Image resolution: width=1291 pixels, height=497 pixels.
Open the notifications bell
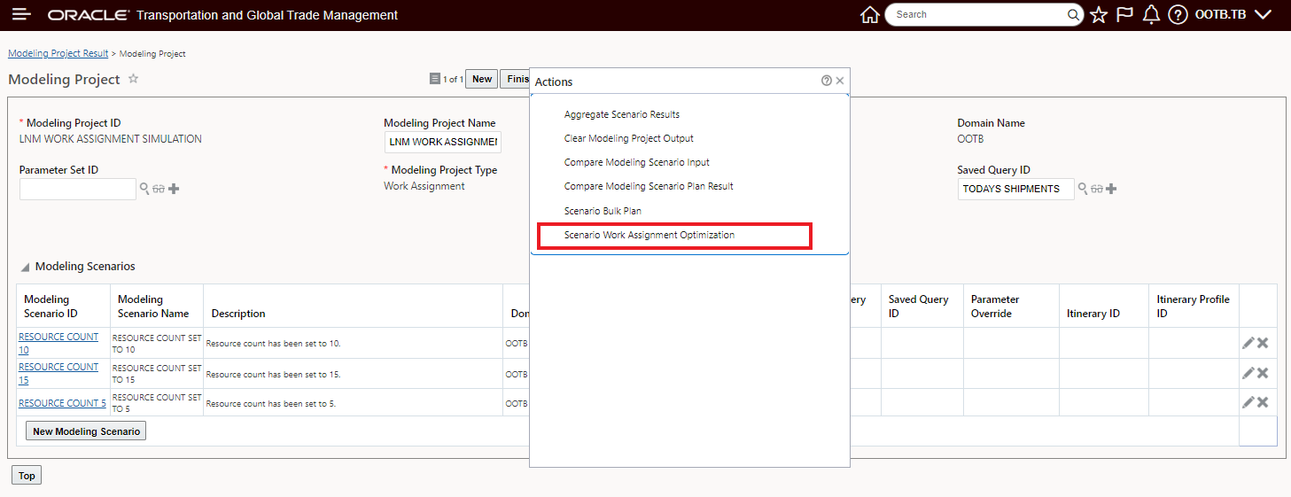(1151, 15)
